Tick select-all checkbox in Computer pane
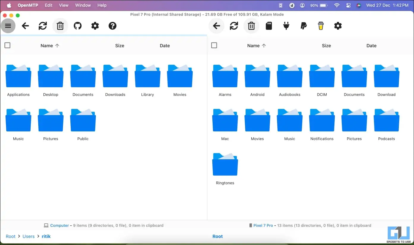The height and width of the screenshot is (245, 414). pos(7,45)
